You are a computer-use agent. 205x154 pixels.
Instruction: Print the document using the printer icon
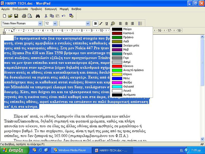tap(24, 16)
